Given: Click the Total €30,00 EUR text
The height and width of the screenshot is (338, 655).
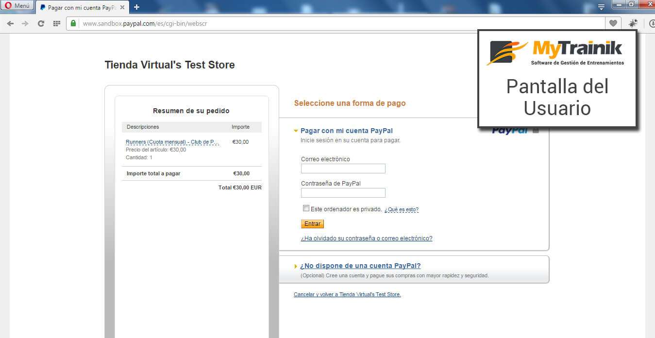Looking at the screenshot, I should (x=240, y=187).
